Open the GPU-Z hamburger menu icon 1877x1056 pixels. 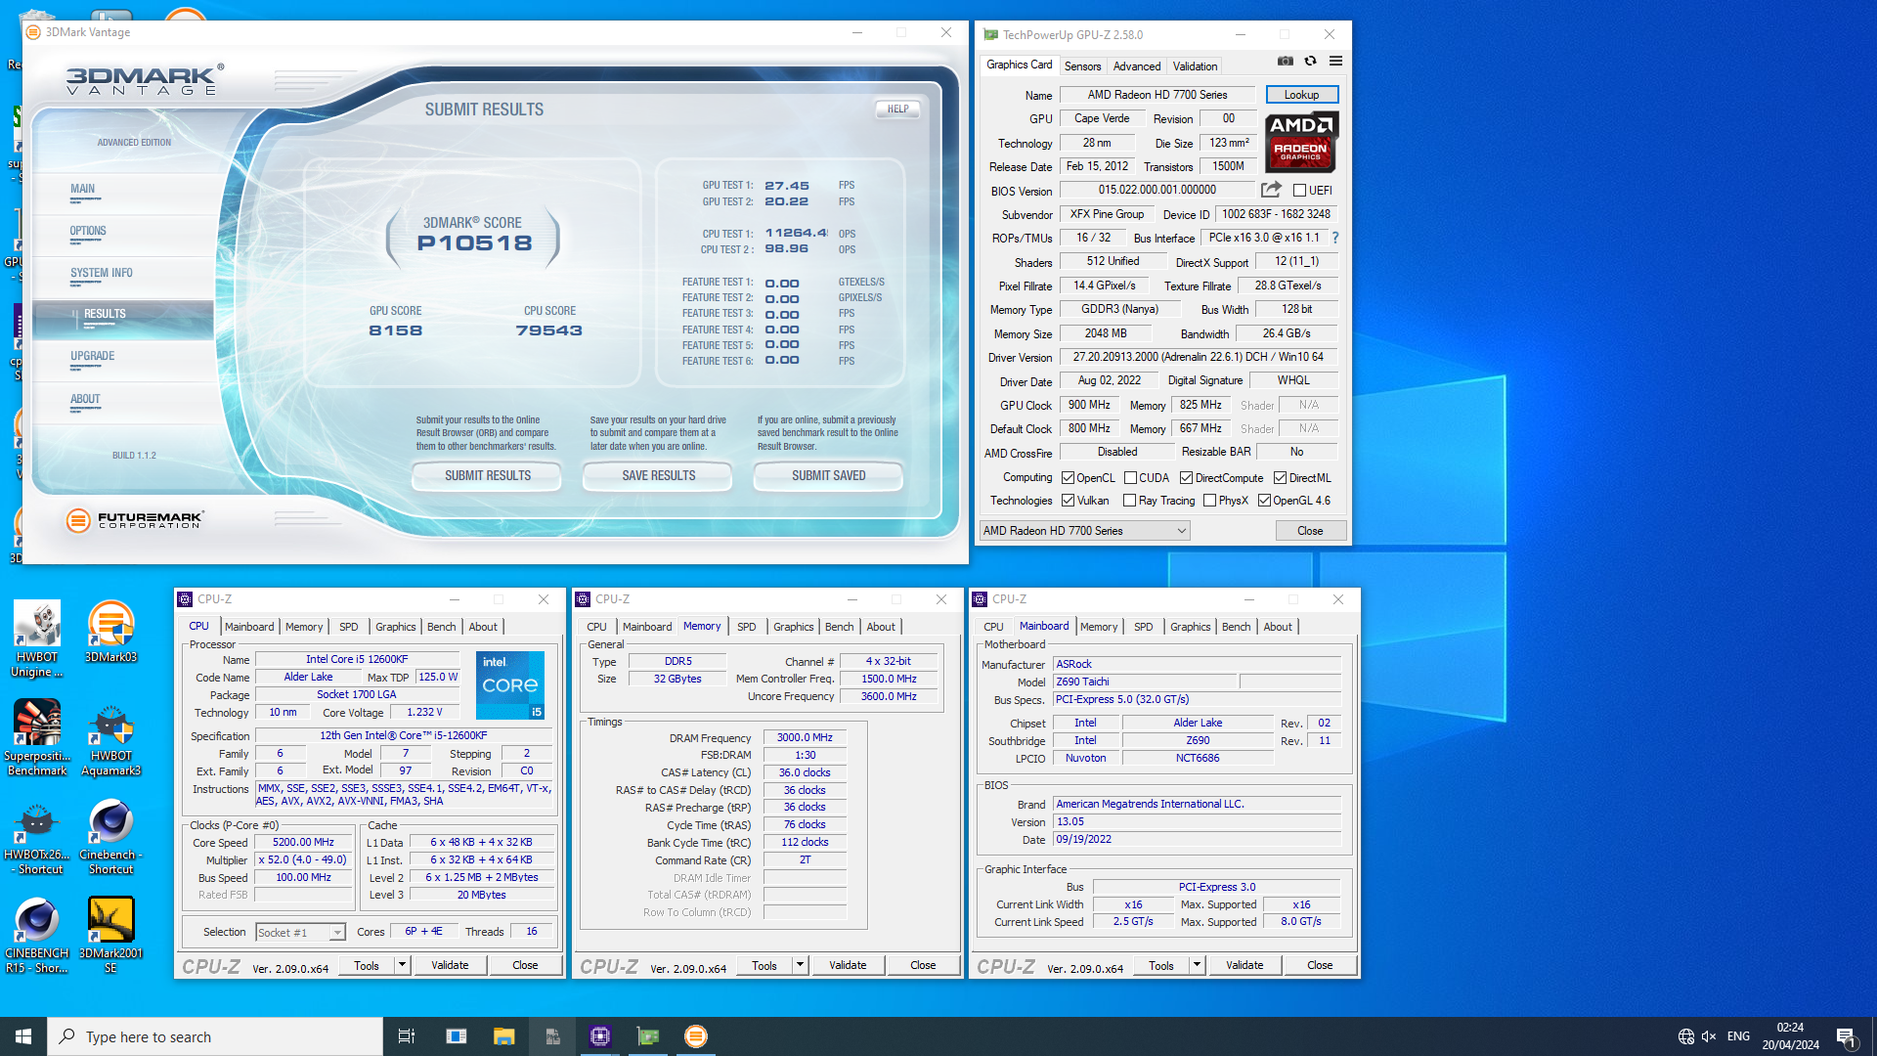(x=1335, y=61)
